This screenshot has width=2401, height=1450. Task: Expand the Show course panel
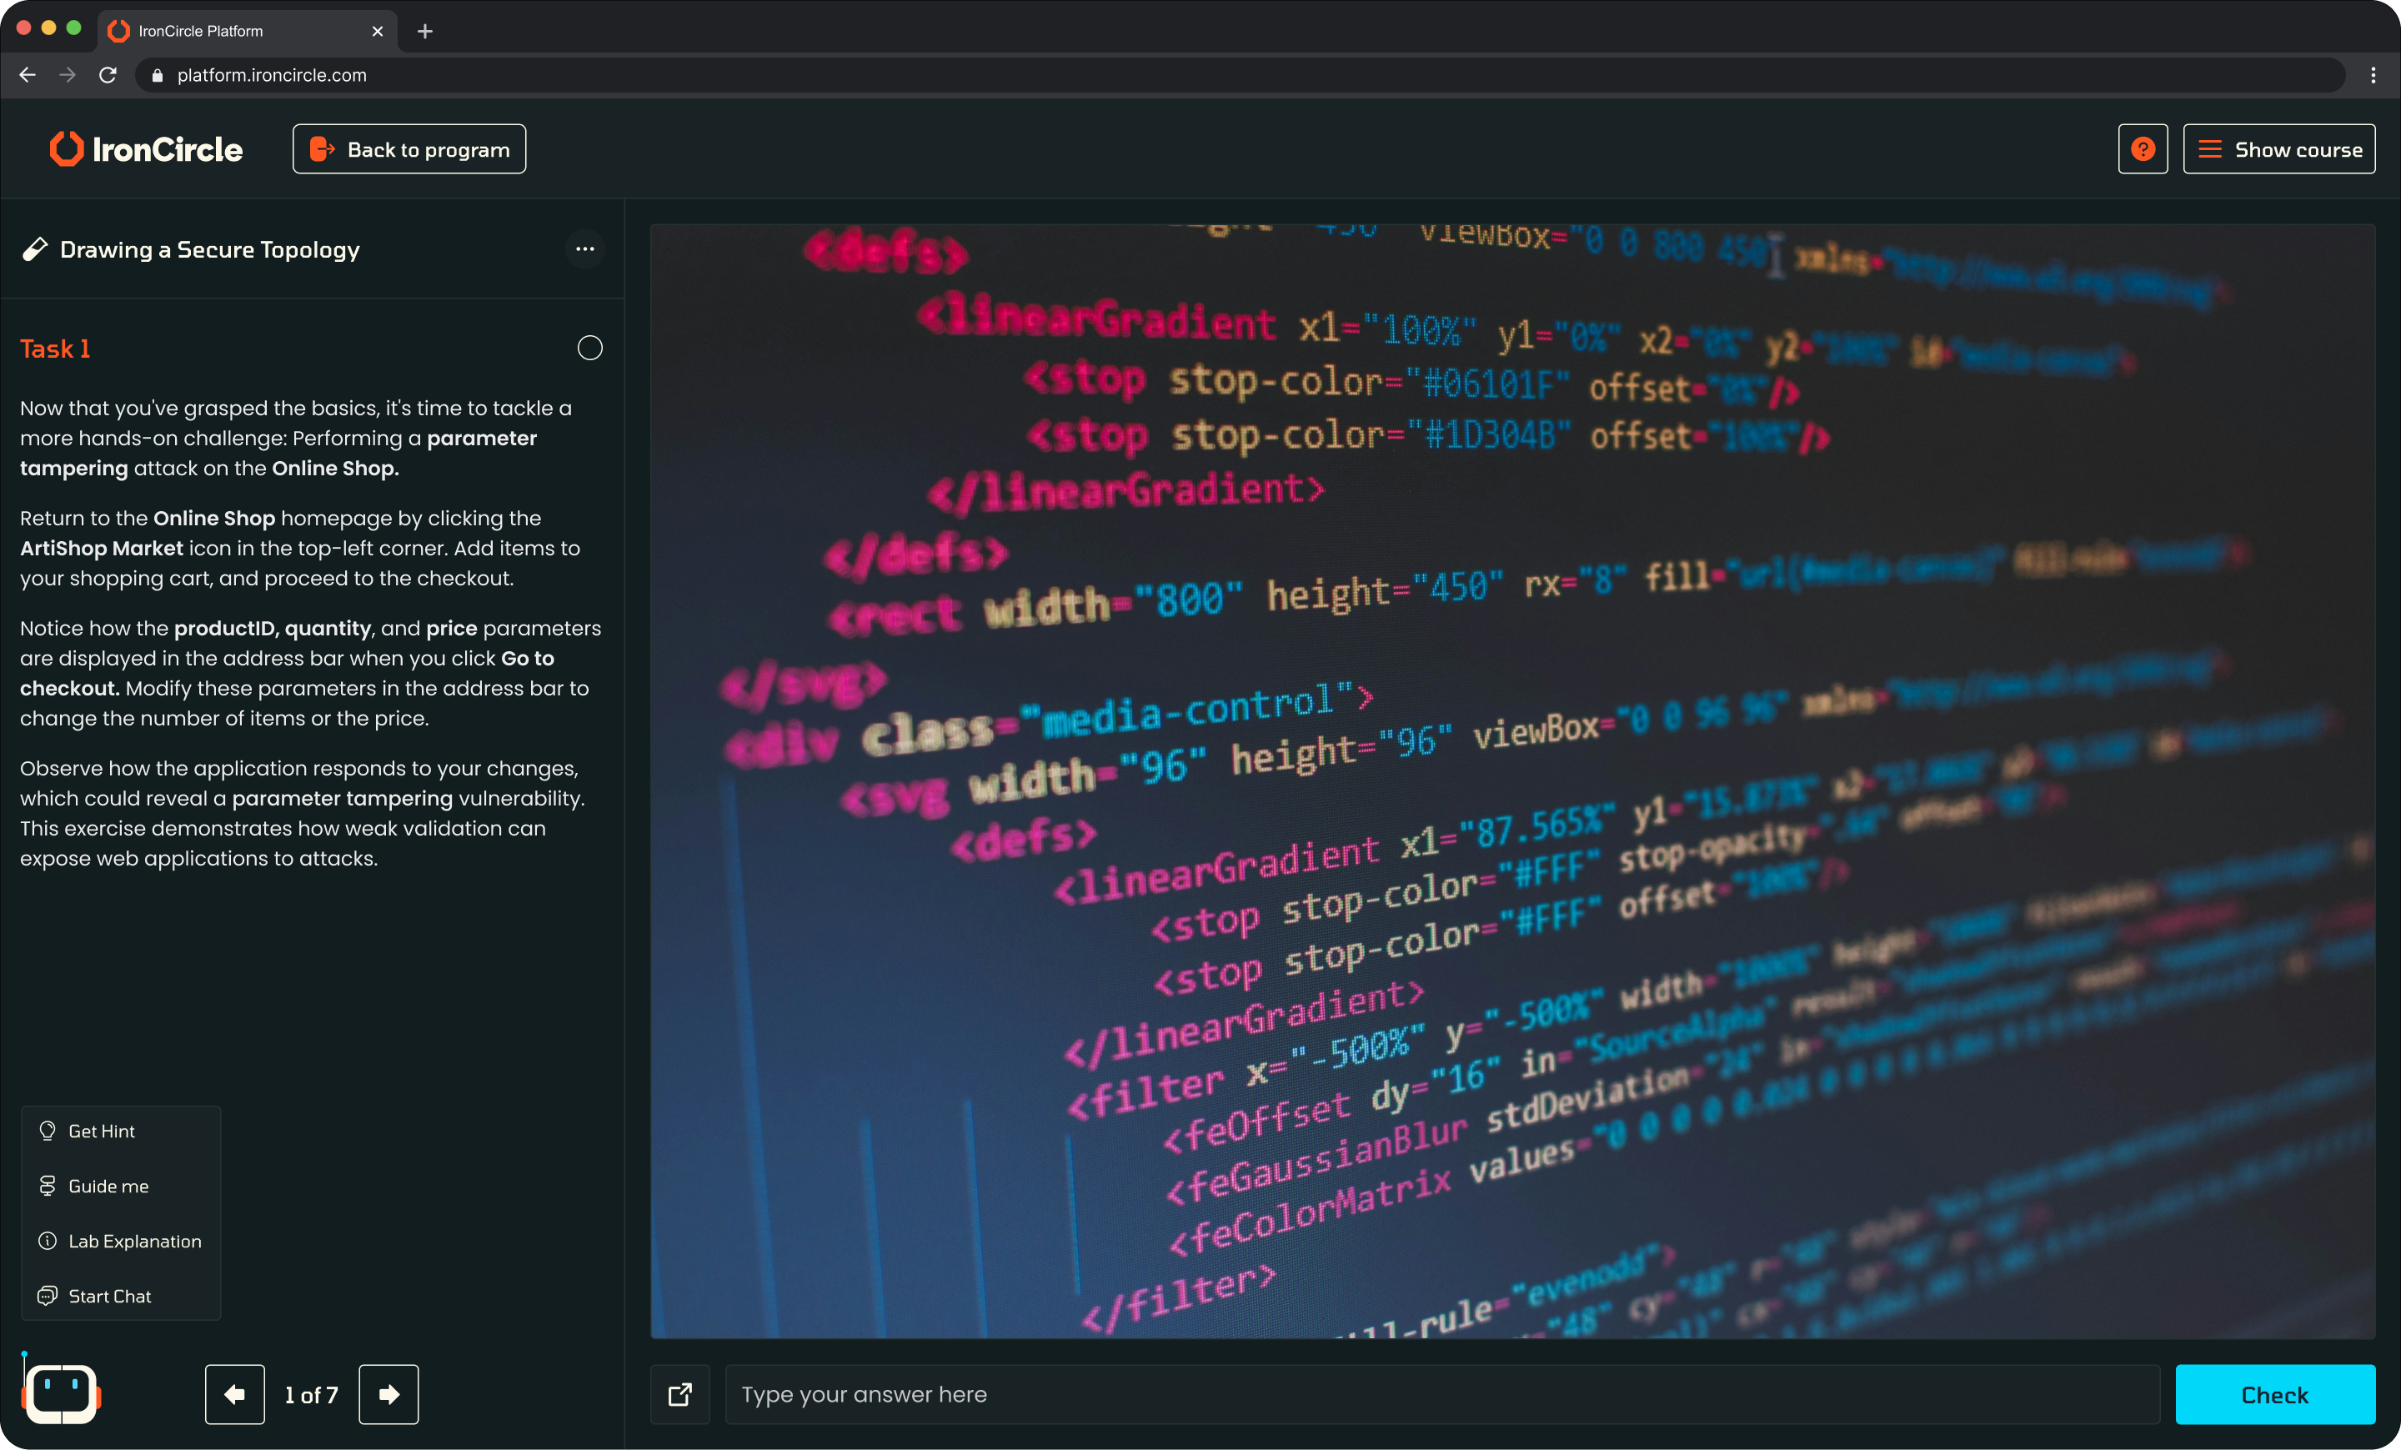[2278, 149]
